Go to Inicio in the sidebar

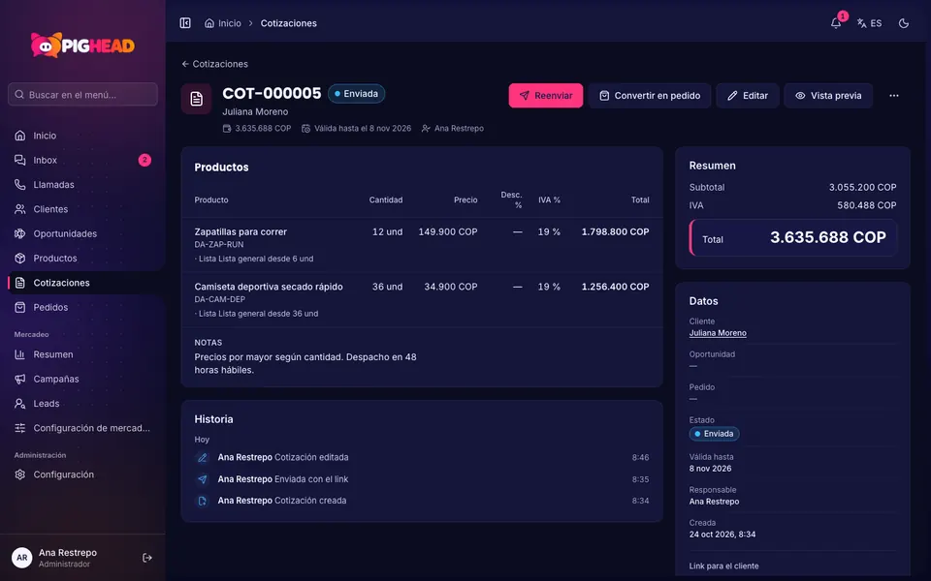(x=82, y=136)
